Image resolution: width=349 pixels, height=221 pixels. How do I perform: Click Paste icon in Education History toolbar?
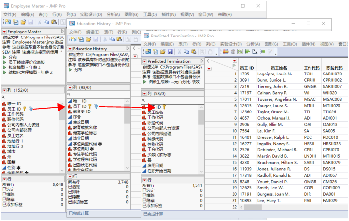[119, 39]
